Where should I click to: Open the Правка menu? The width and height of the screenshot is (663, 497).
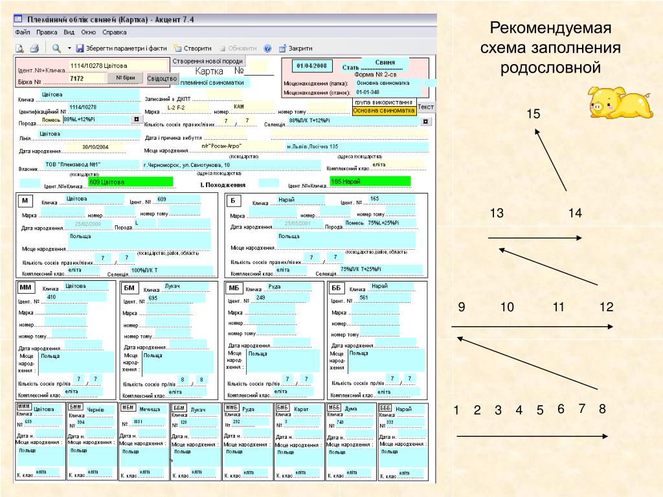[x=47, y=32]
